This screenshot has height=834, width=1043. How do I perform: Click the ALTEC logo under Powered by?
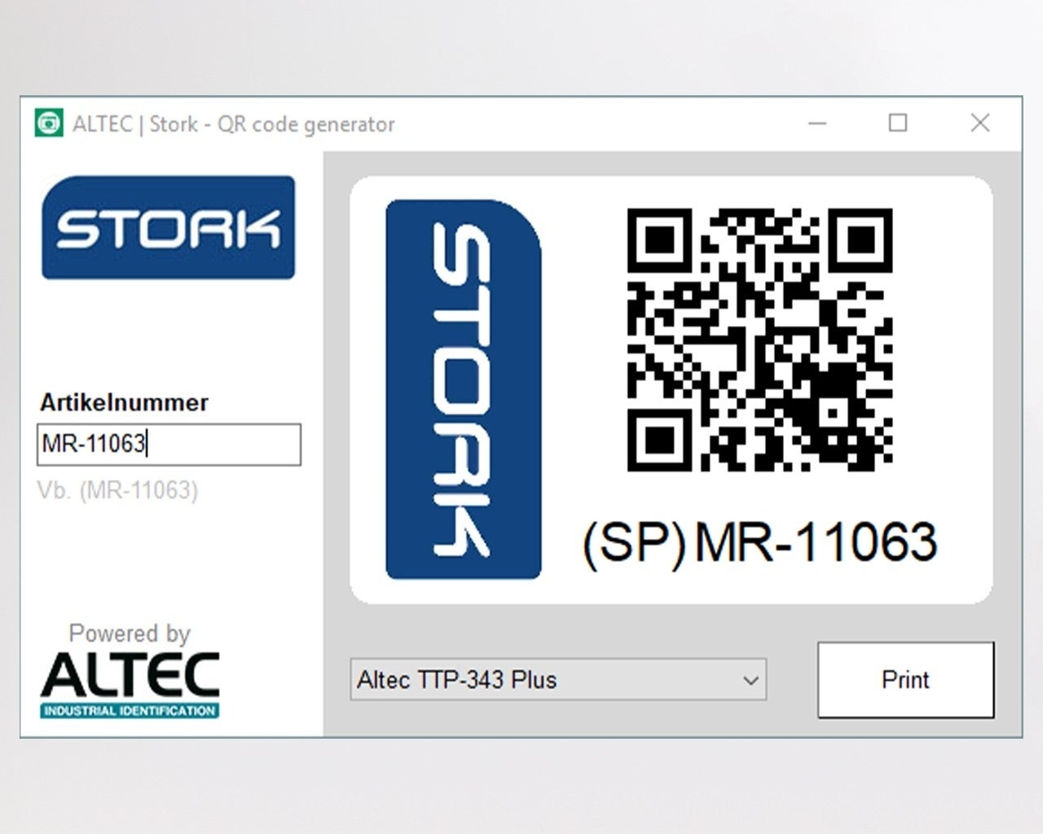click(x=130, y=676)
